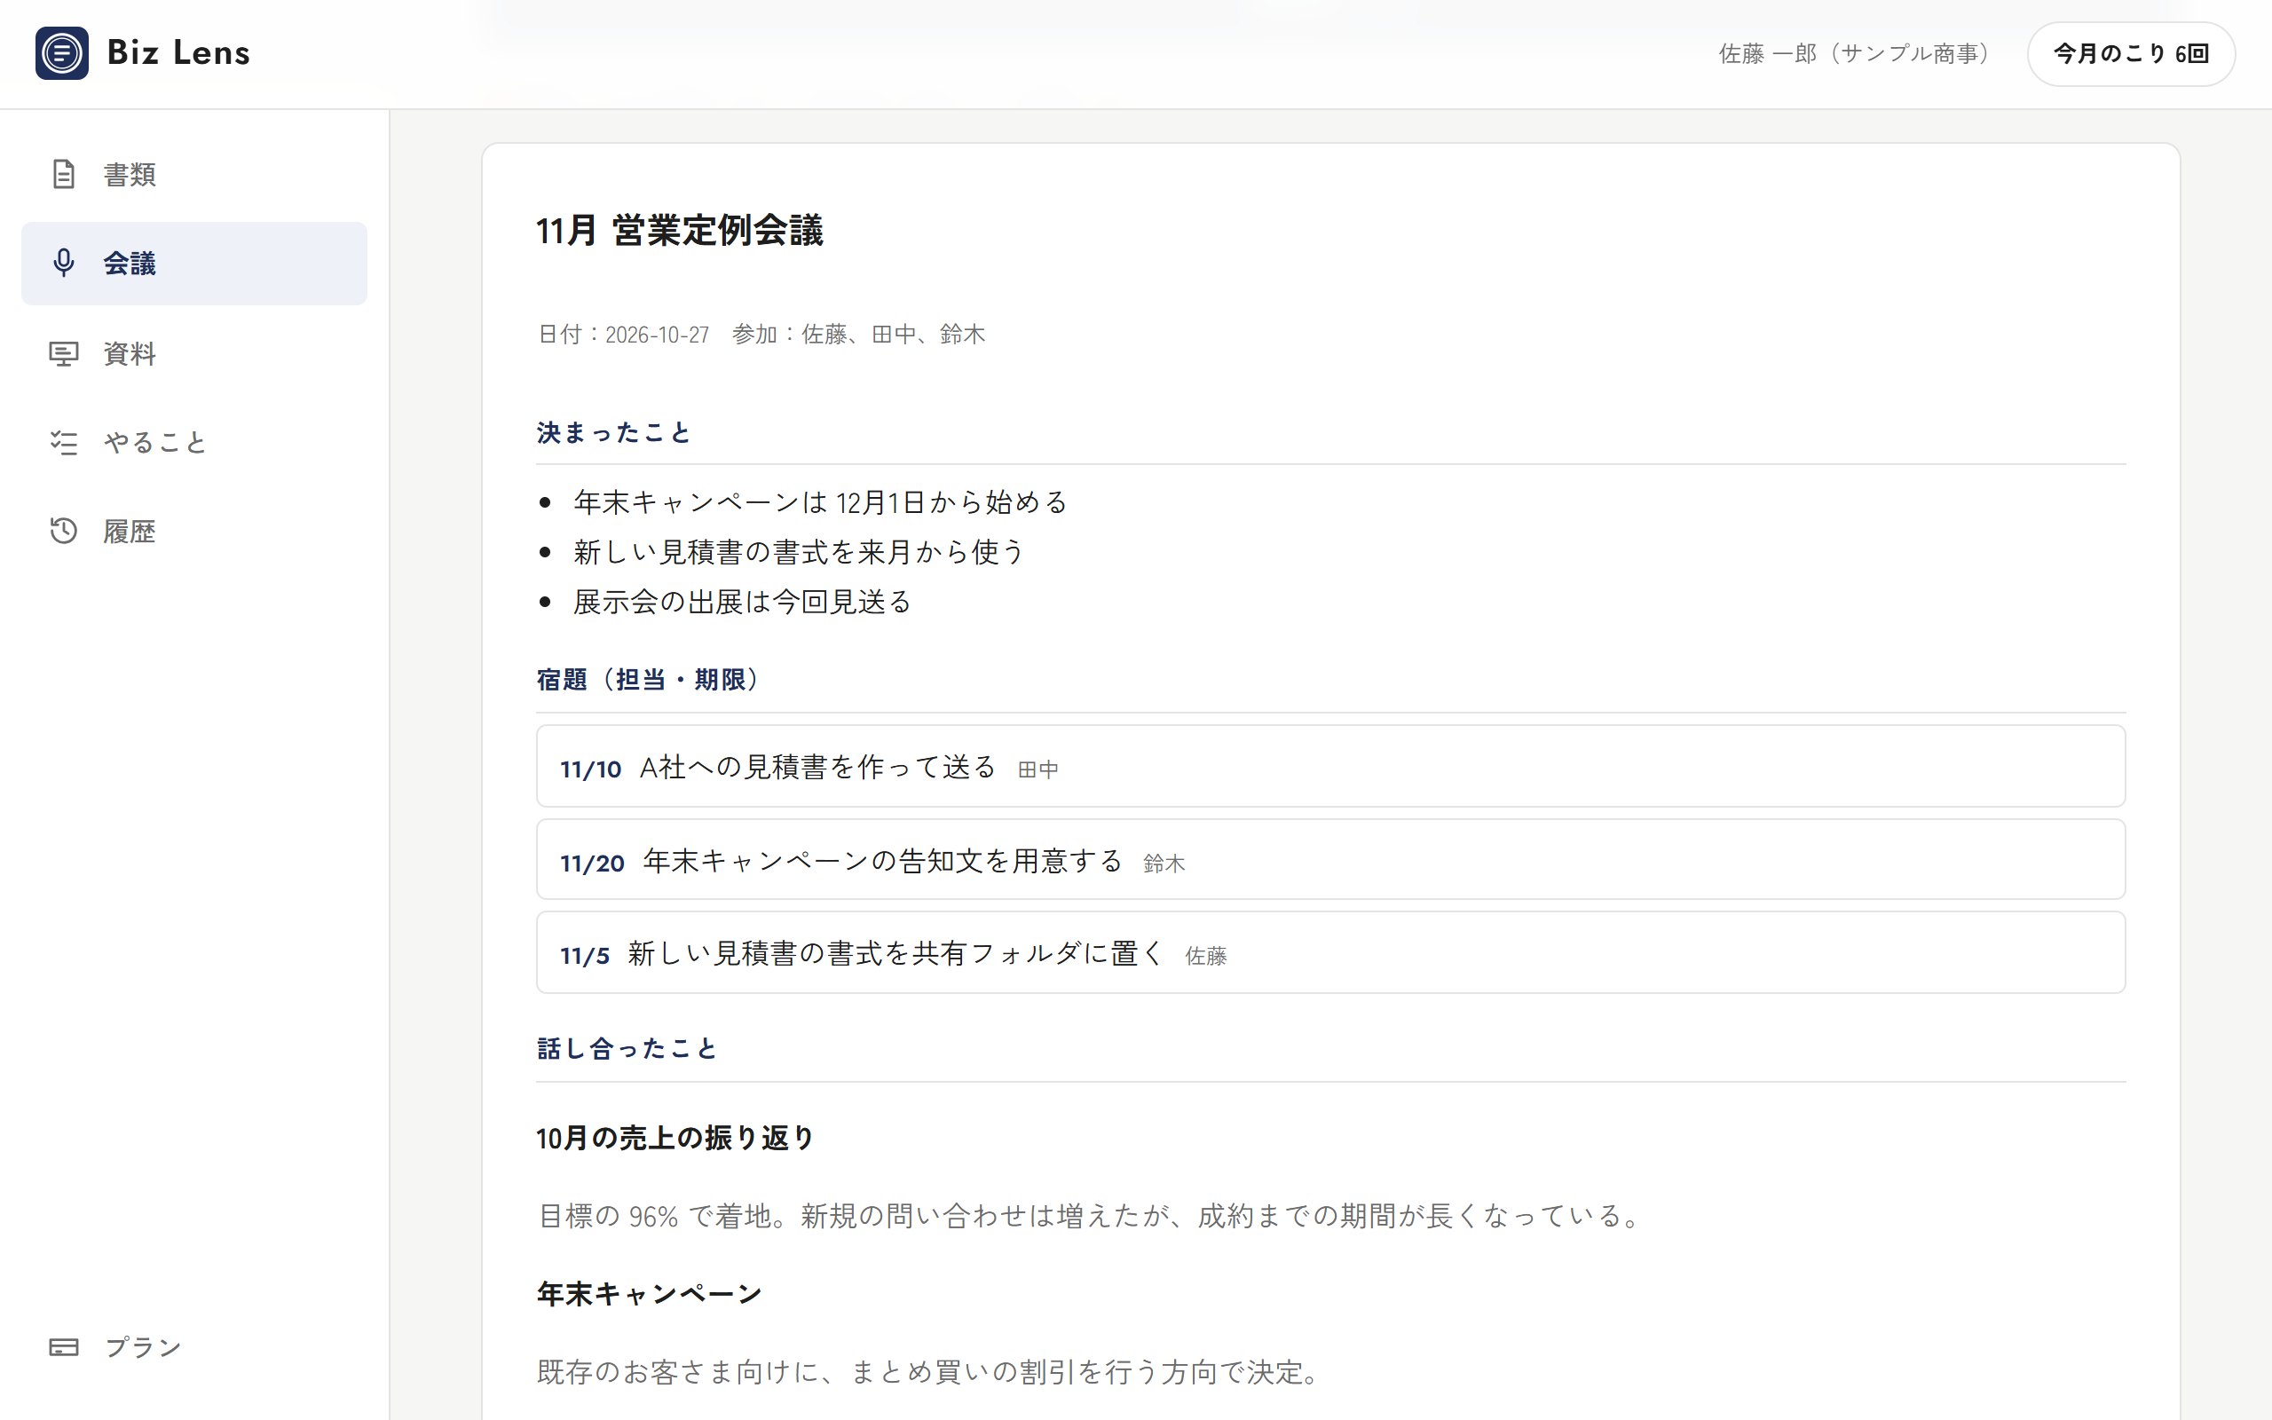Click the assignee label 鈴木
The image size is (2272, 1420).
(1164, 864)
